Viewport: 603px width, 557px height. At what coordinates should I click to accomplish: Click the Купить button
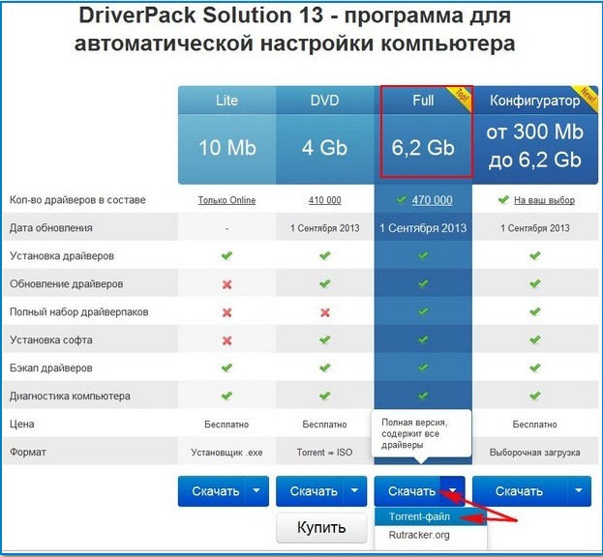pyautogui.click(x=321, y=527)
